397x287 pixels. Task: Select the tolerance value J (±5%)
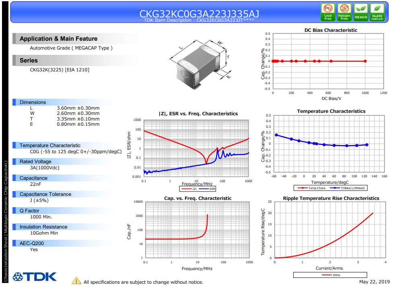tap(39, 200)
